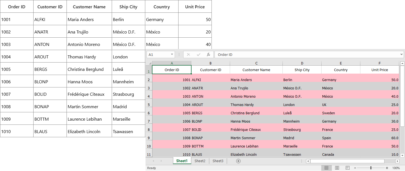The image size is (405, 171).
Task: Switch to Sheet2 tab
Action: pos(200,161)
